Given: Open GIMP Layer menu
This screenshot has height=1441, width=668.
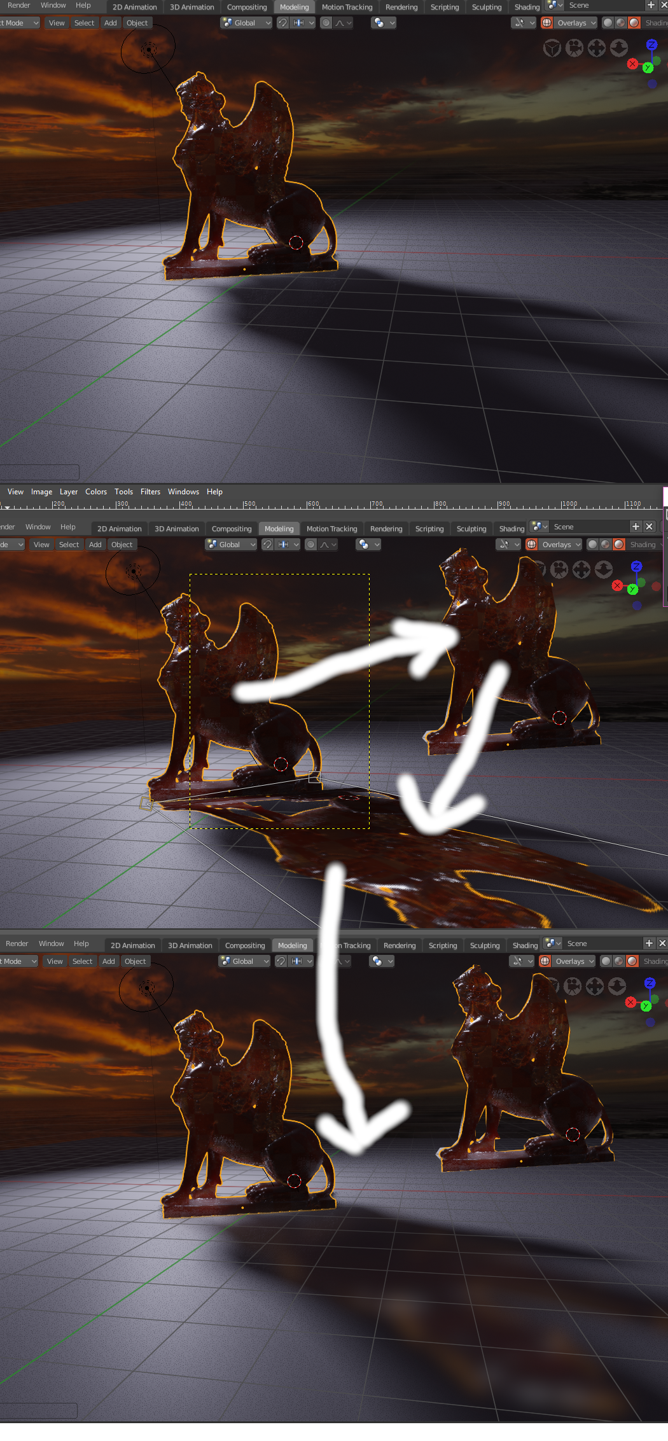Looking at the screenshot, I should pos(69,492).
